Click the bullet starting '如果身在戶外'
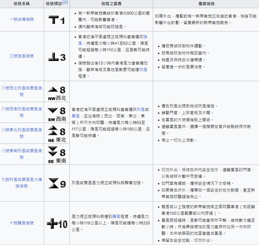This screenshot has height=245, width=259. [208, 193]
